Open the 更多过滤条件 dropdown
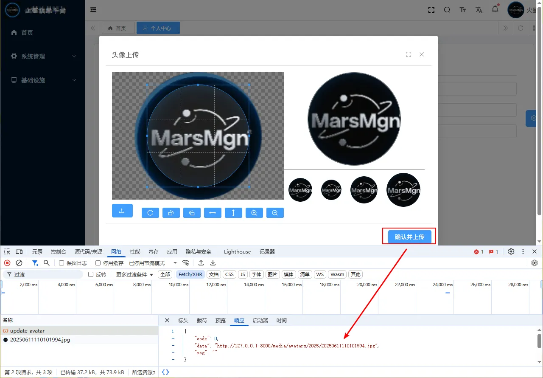This screenshot has height=378, width=543. (135, 274)
